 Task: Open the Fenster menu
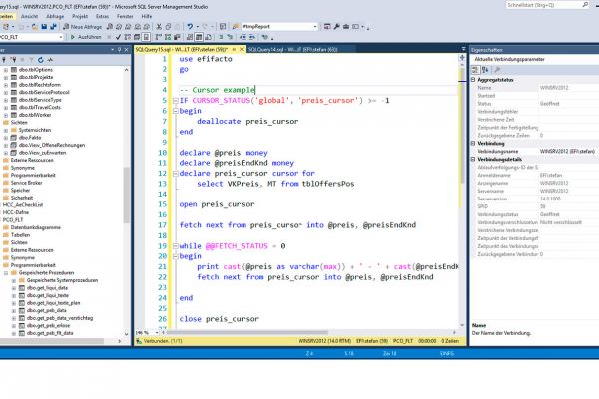point(125,16)
